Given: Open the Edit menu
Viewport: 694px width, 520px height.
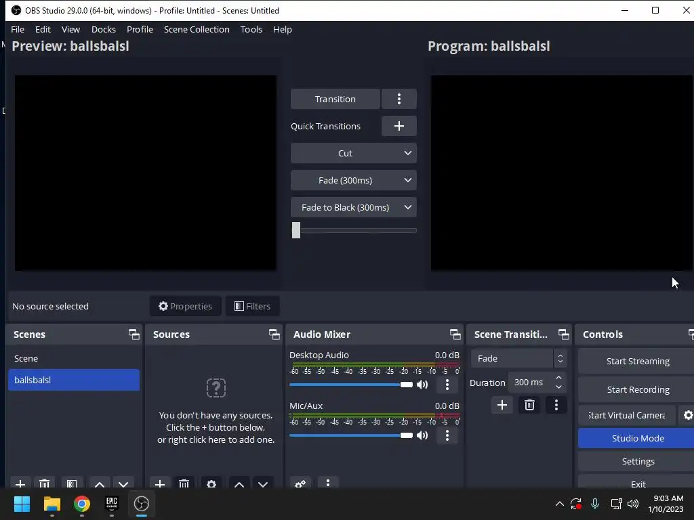Looking at the screenshot, I should [43, 29].
